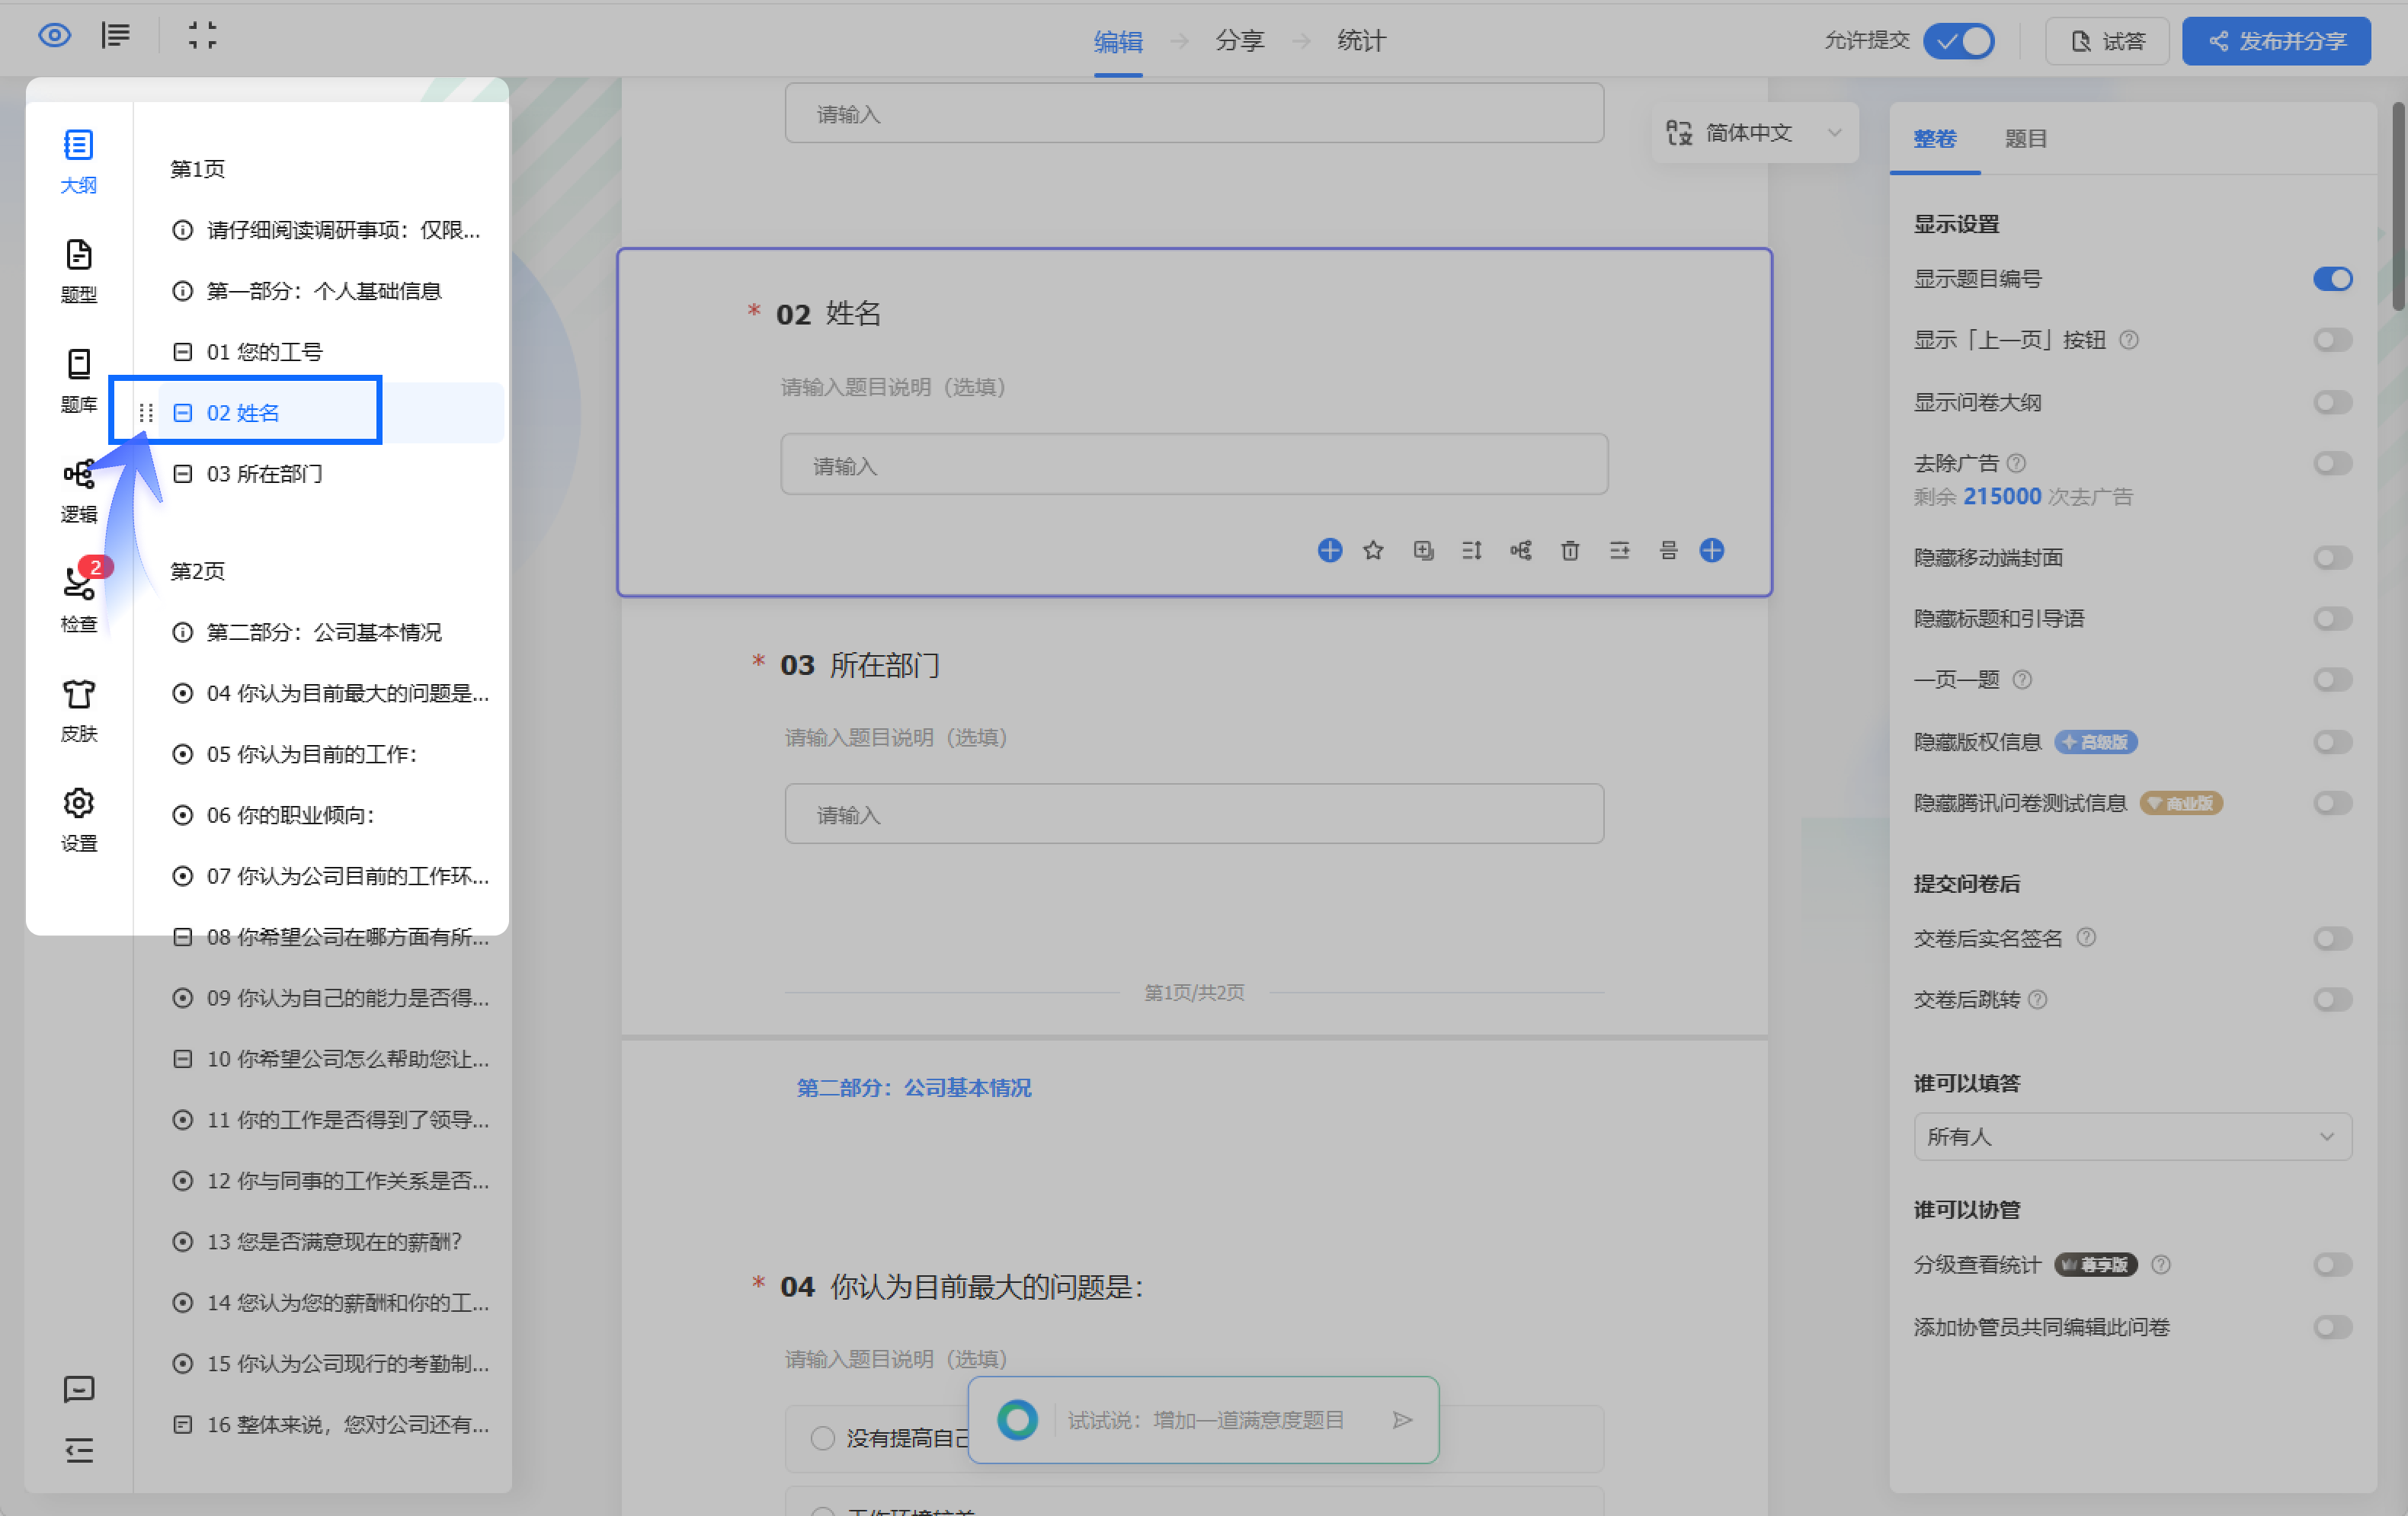The width and height of the screenshot is (2408, 1516).
Task: Enable the 去除广告 switch
Action: pyautogui.click(x=2332, y=463)
